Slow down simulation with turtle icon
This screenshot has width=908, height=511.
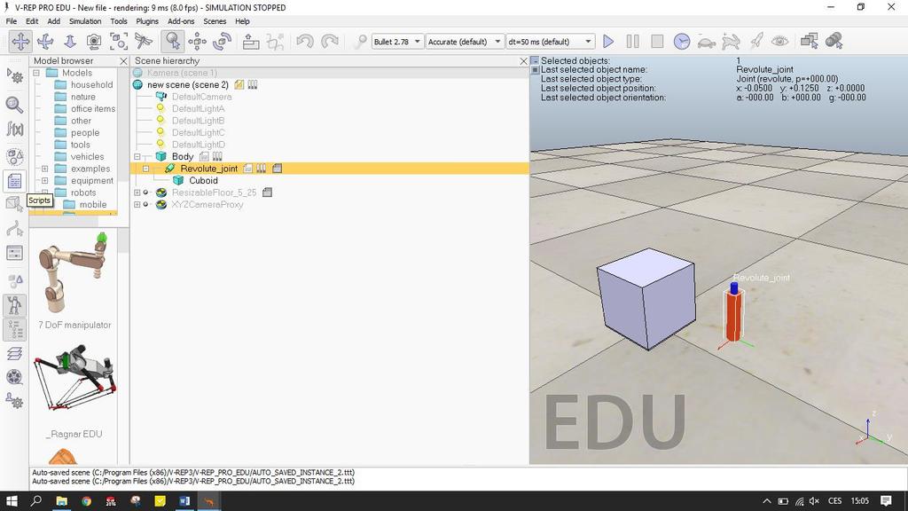(x=707, y=41)
